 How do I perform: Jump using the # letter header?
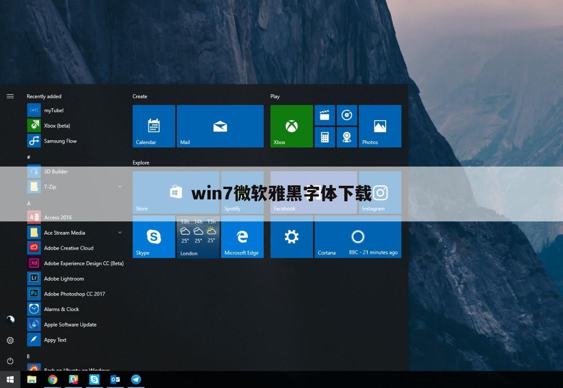tap(29, 157)
